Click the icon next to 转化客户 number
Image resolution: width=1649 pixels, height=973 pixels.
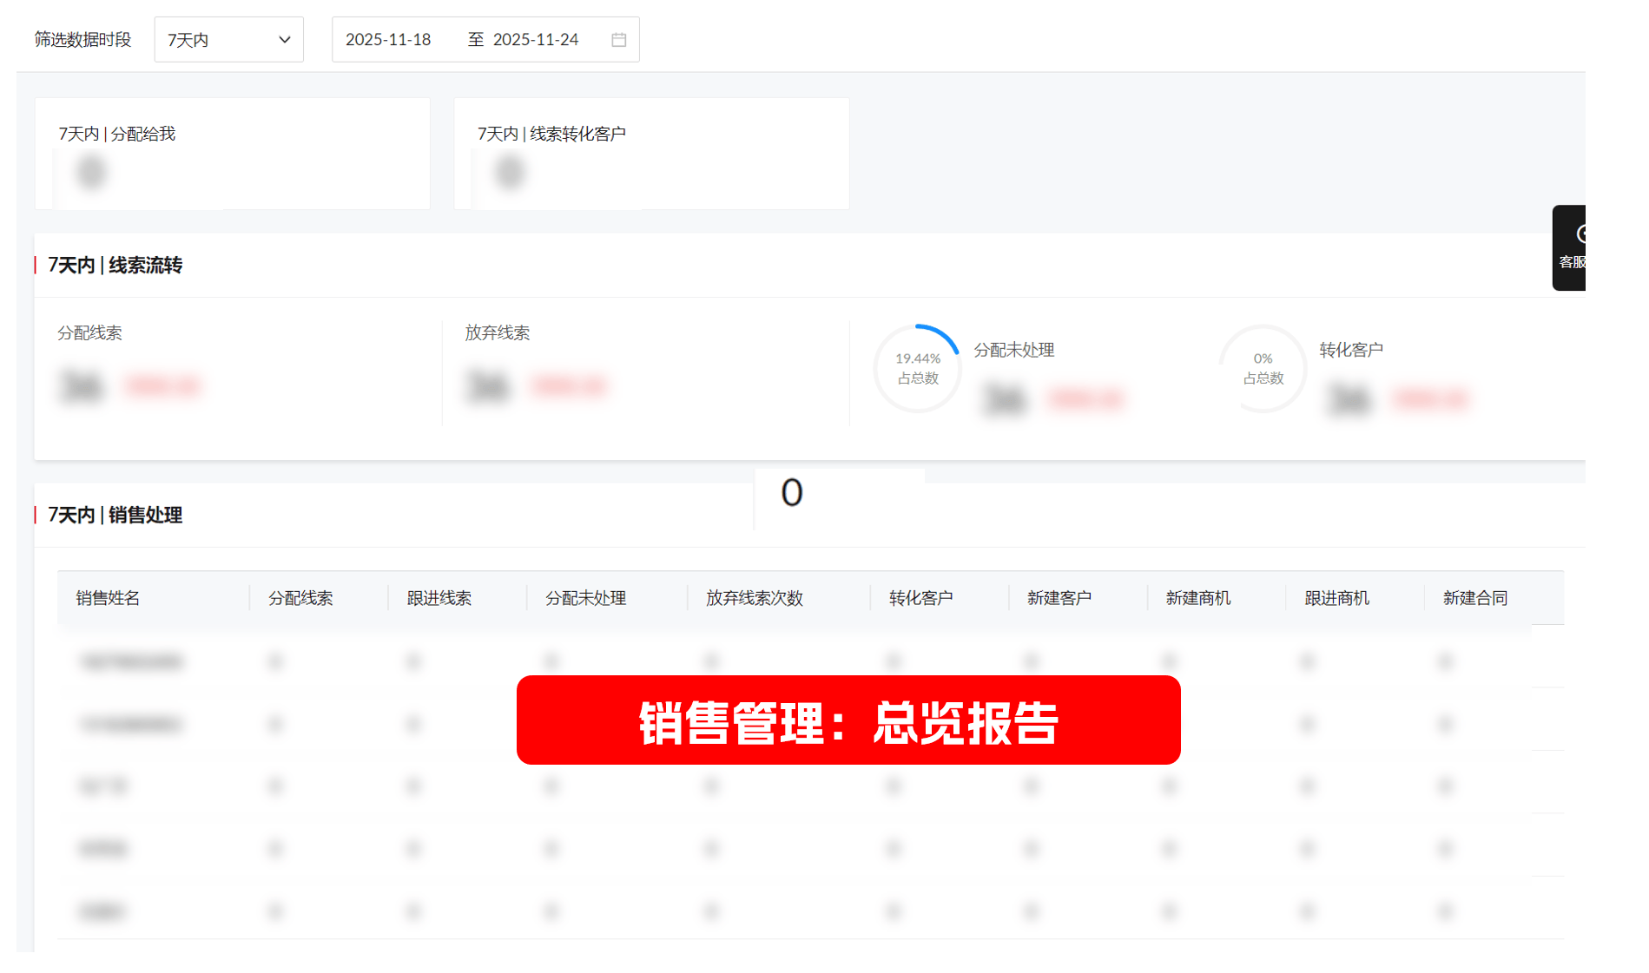[x=1349, y=399]
